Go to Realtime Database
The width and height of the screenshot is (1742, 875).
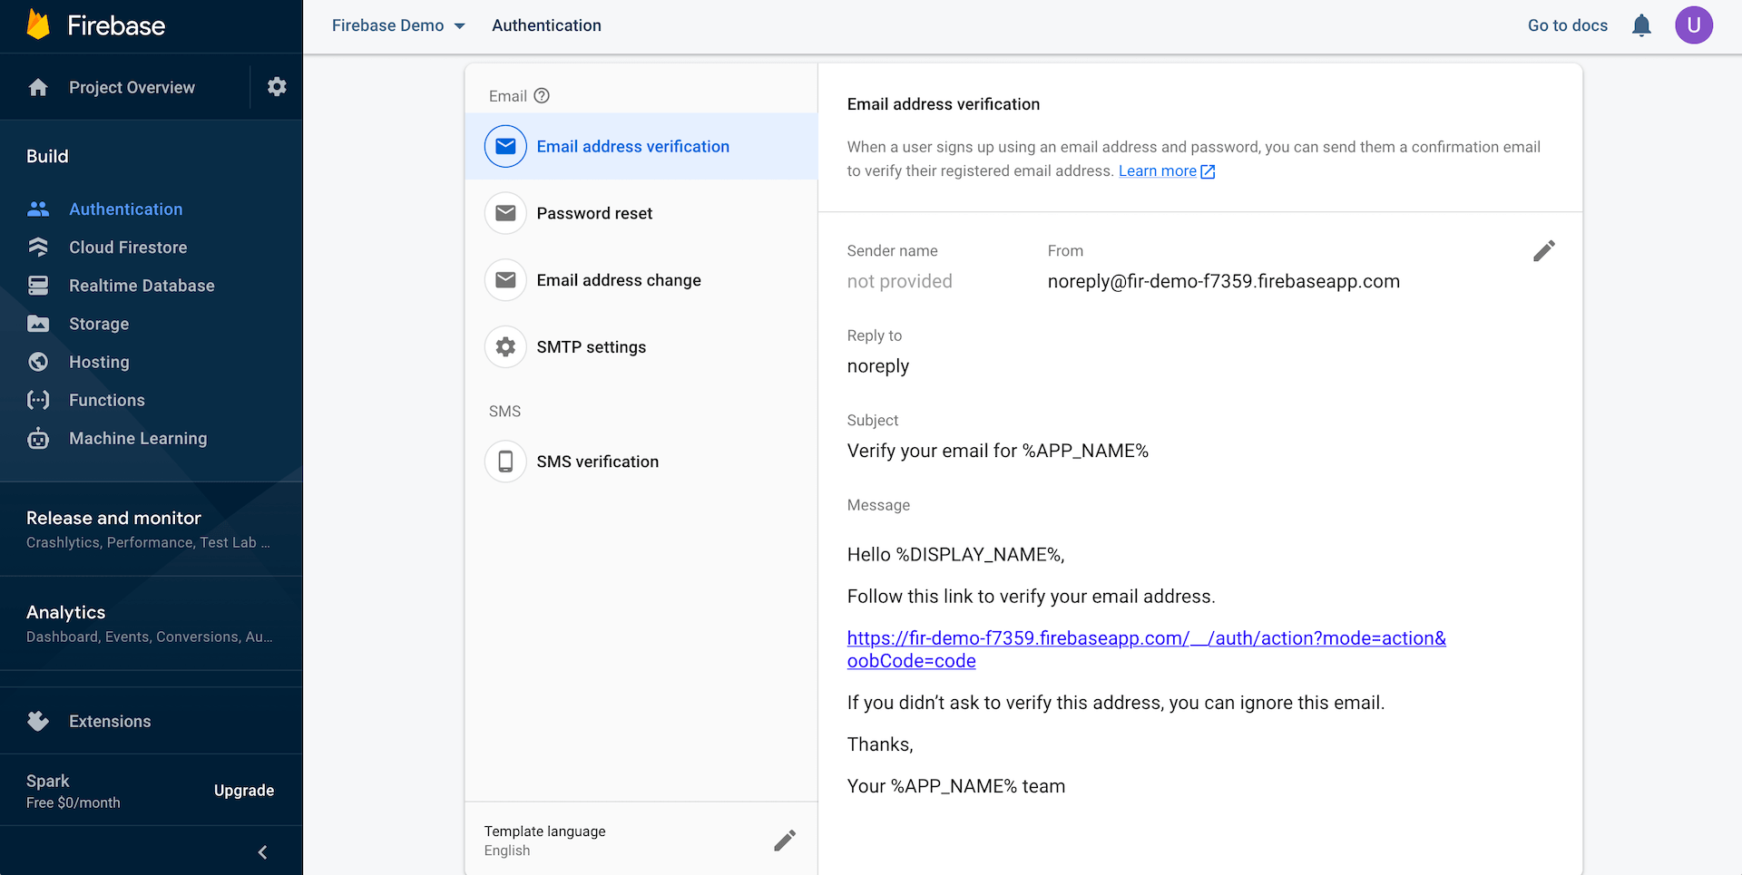point(142,286)
